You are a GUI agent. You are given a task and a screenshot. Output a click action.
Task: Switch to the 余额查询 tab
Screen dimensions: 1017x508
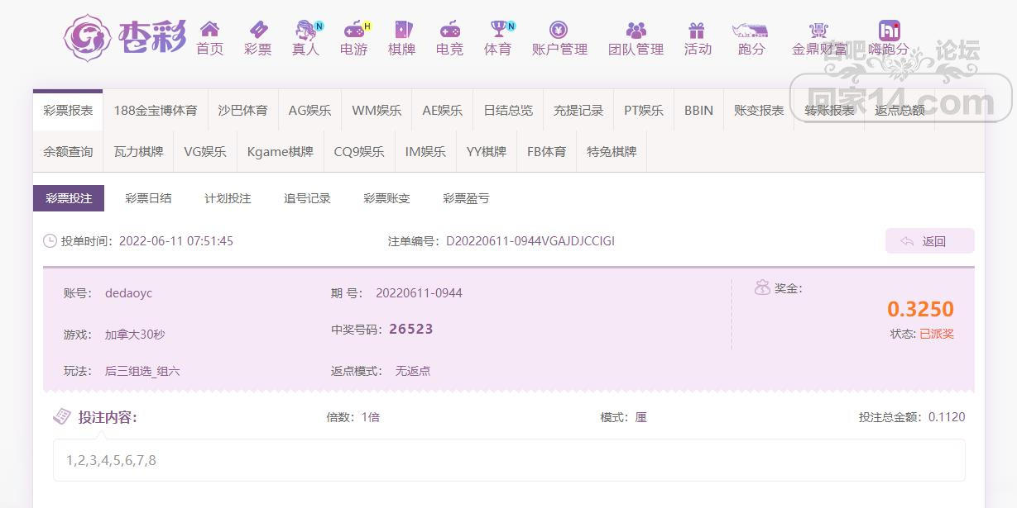68,152
